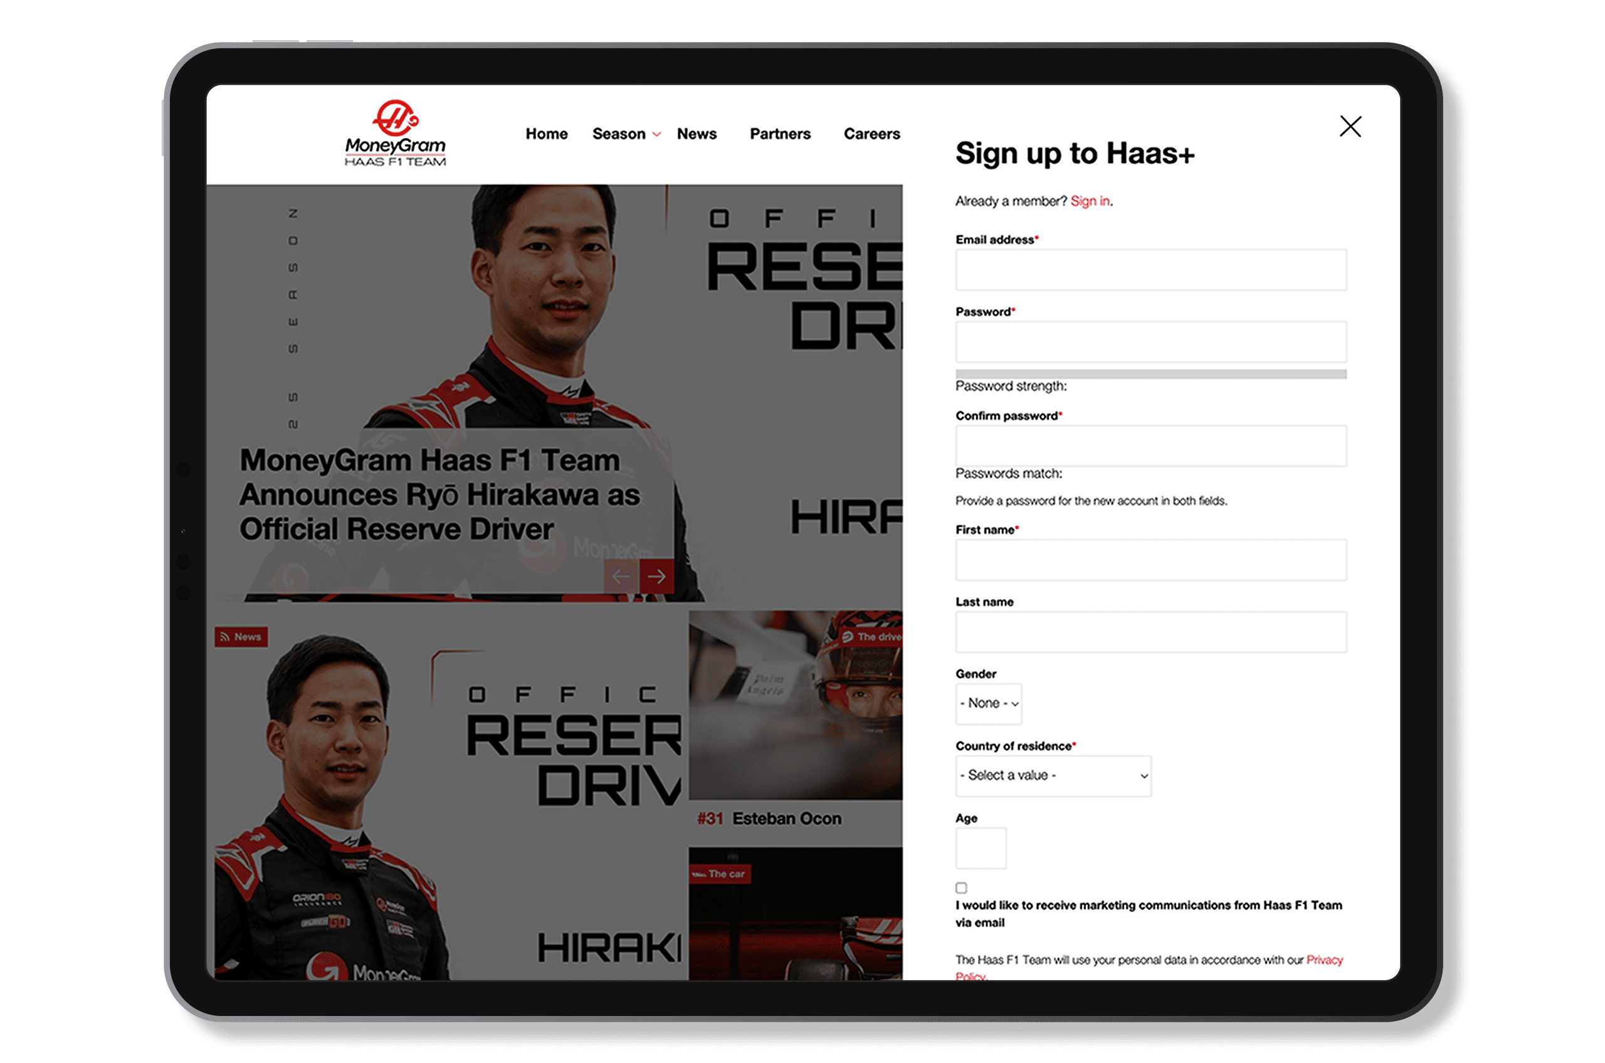The width and height of the screenshot is (1605, 1063).
Task: Open the Hirakawa news card image
Action: click(x=448, y=795)
